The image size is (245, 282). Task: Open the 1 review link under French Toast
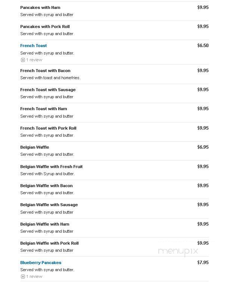(34, 60)
